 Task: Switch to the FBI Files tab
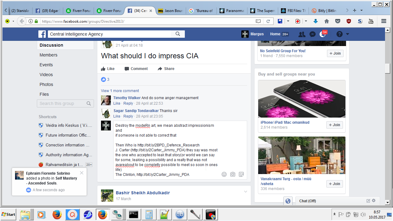click(x=293, y=10)
